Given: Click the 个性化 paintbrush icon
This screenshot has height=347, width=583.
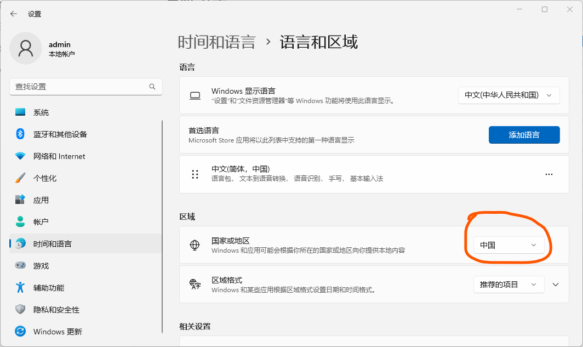Looking at the screenshot, I should 20,178.
